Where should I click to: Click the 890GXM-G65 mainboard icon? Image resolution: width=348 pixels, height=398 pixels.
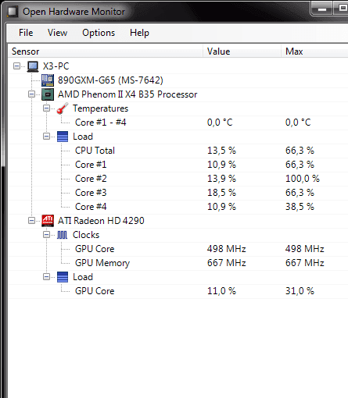coord(48,80)
